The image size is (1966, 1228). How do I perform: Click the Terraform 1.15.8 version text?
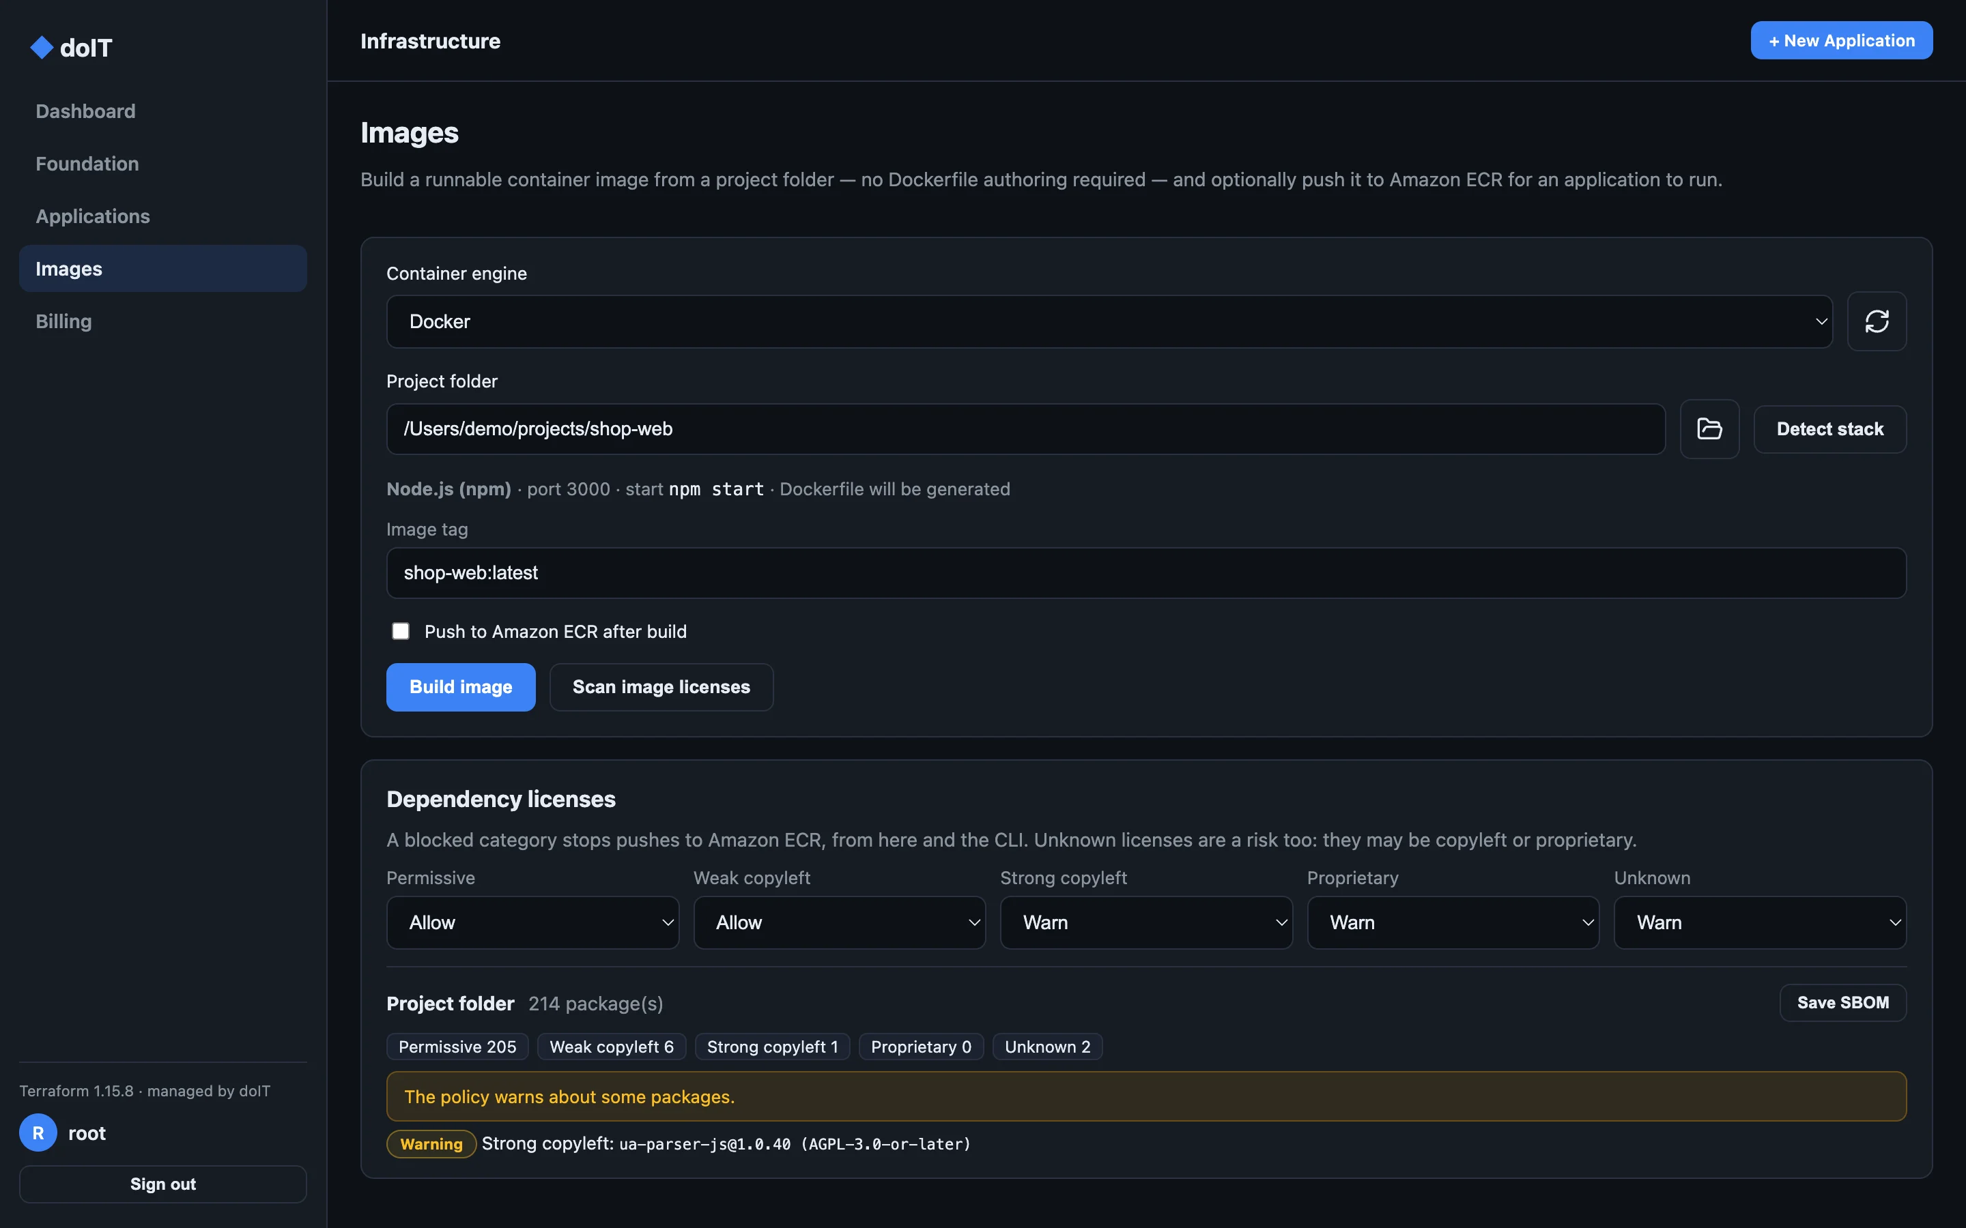point(76,1091)
